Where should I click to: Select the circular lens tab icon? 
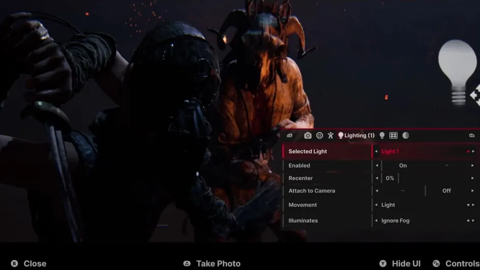[x=320, y=136]
